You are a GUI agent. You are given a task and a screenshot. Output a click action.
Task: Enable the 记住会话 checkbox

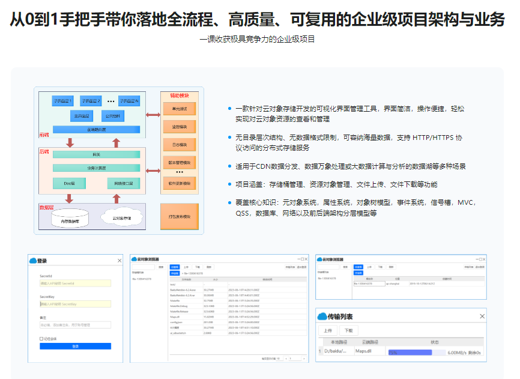(x=41, y=338)
